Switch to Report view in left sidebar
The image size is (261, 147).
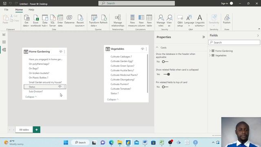tap(4, 34)
